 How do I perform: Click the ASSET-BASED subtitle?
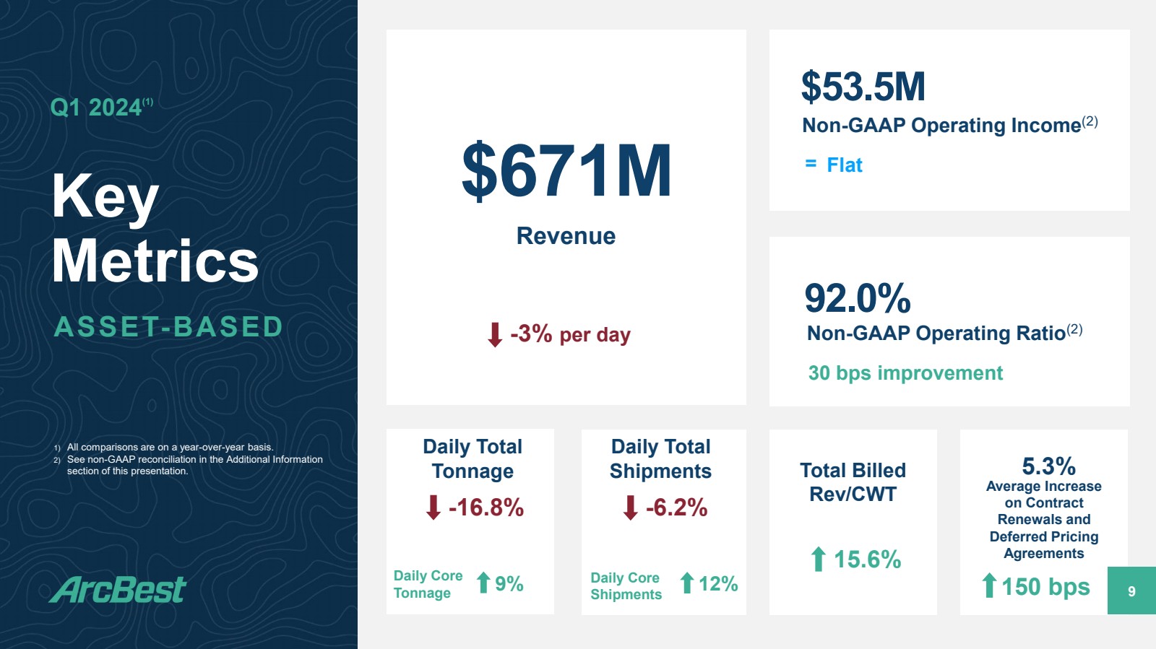(168, 327)
